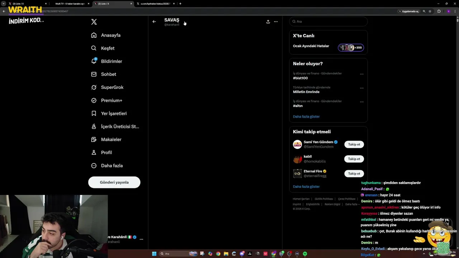The height and width of the screenshot is (258, 459).
Task: Open Hizmet Şartları footer link
Action: tap(301, 199)
